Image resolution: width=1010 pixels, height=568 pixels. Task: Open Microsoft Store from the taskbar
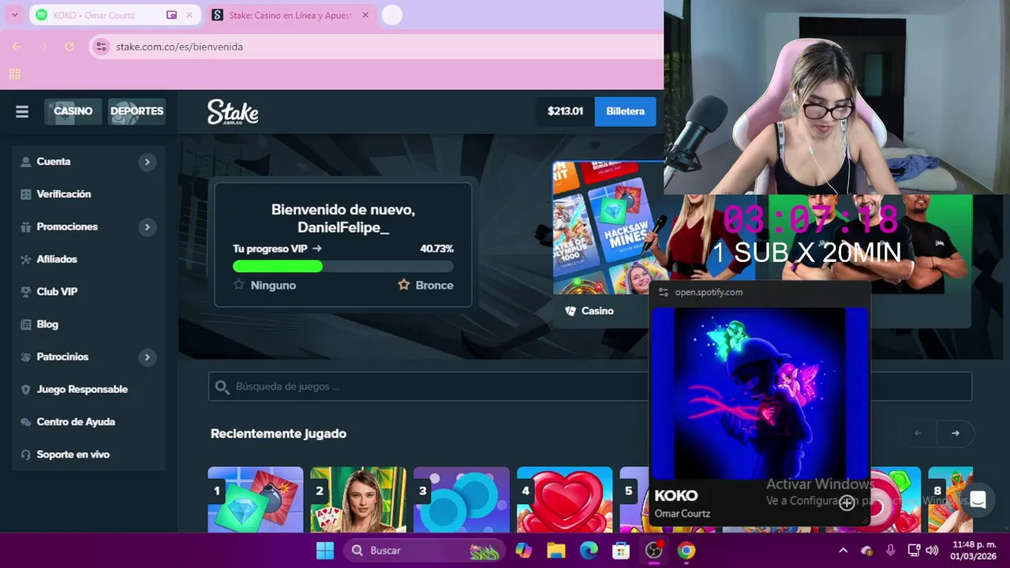point(622,551)
